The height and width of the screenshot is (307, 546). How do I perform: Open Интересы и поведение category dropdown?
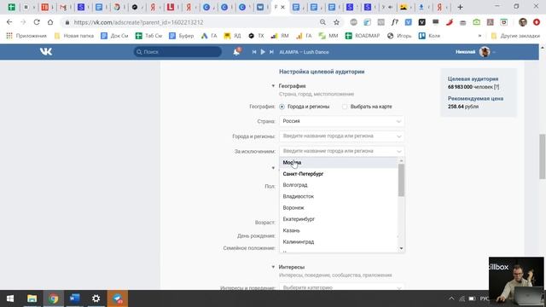pos(341,287)
